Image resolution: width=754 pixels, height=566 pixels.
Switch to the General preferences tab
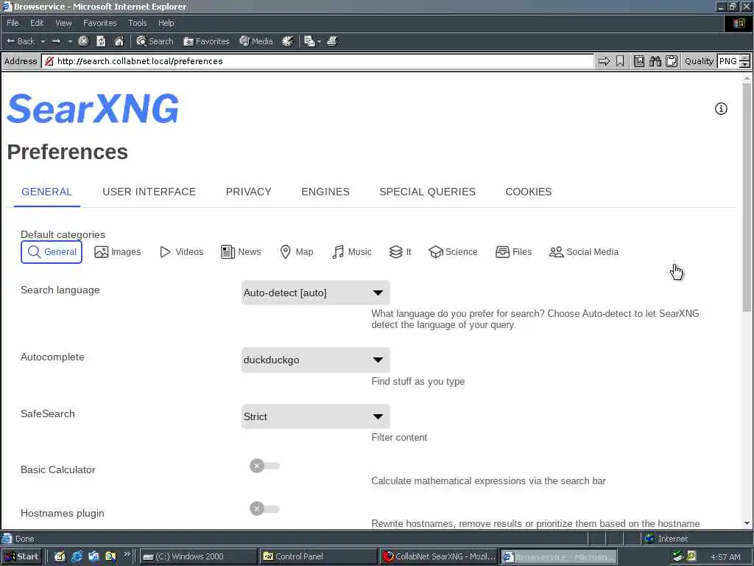[46, 192]
